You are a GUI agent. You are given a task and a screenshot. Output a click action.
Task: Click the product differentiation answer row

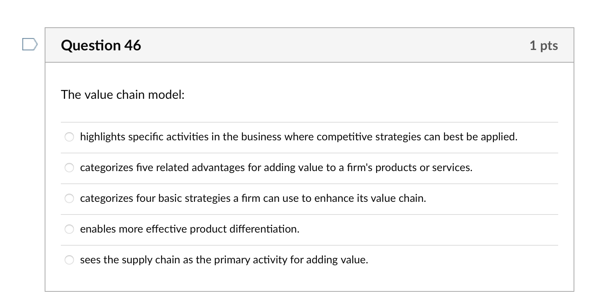pos(190,229)
